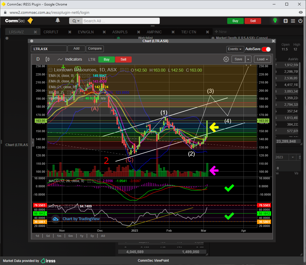
Task: Click the Save chart button
Action: tap(238, 59)
